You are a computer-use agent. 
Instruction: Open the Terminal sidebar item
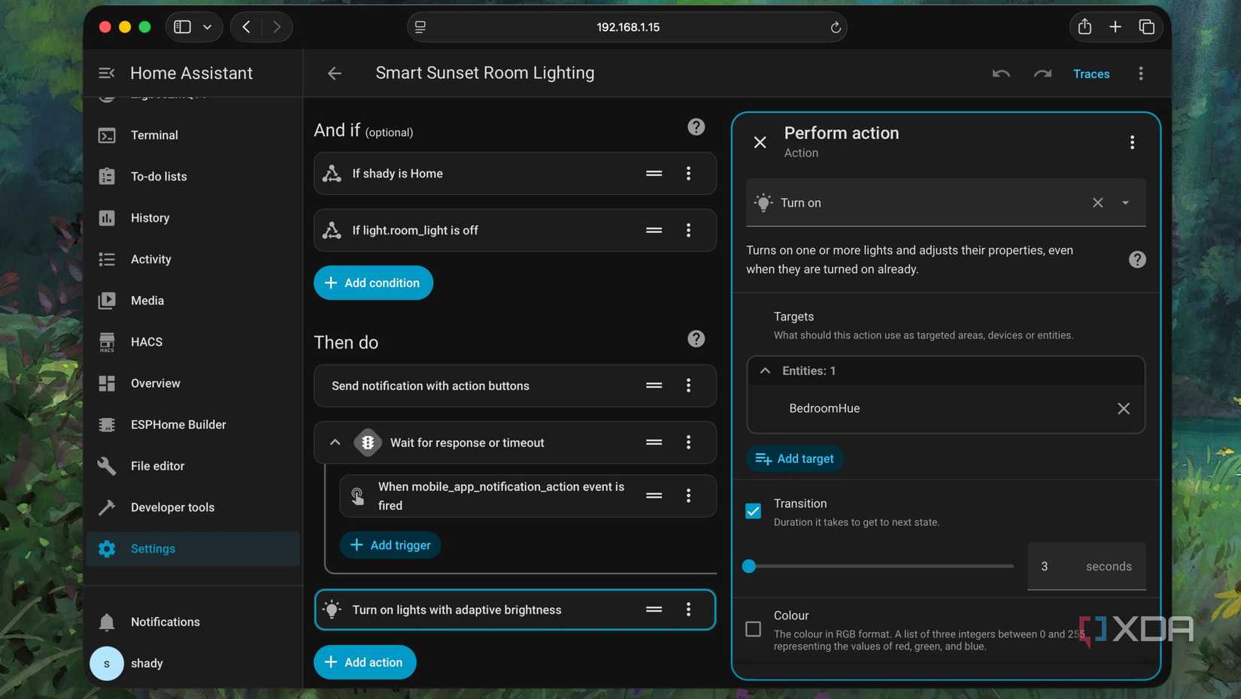pos(193,135)
